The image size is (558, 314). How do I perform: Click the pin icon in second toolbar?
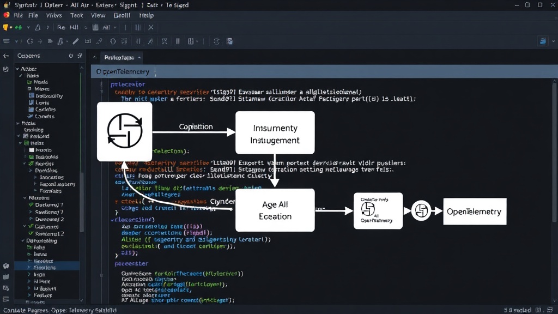tap(150, 41)
